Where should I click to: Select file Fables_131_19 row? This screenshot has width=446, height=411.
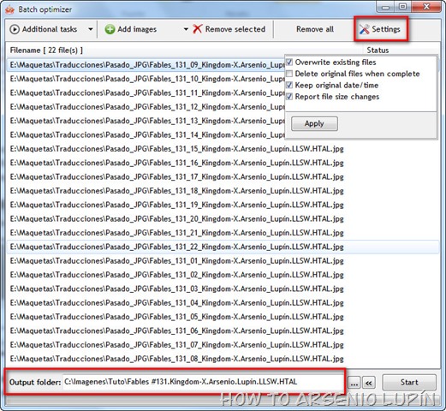pos(223,205)
